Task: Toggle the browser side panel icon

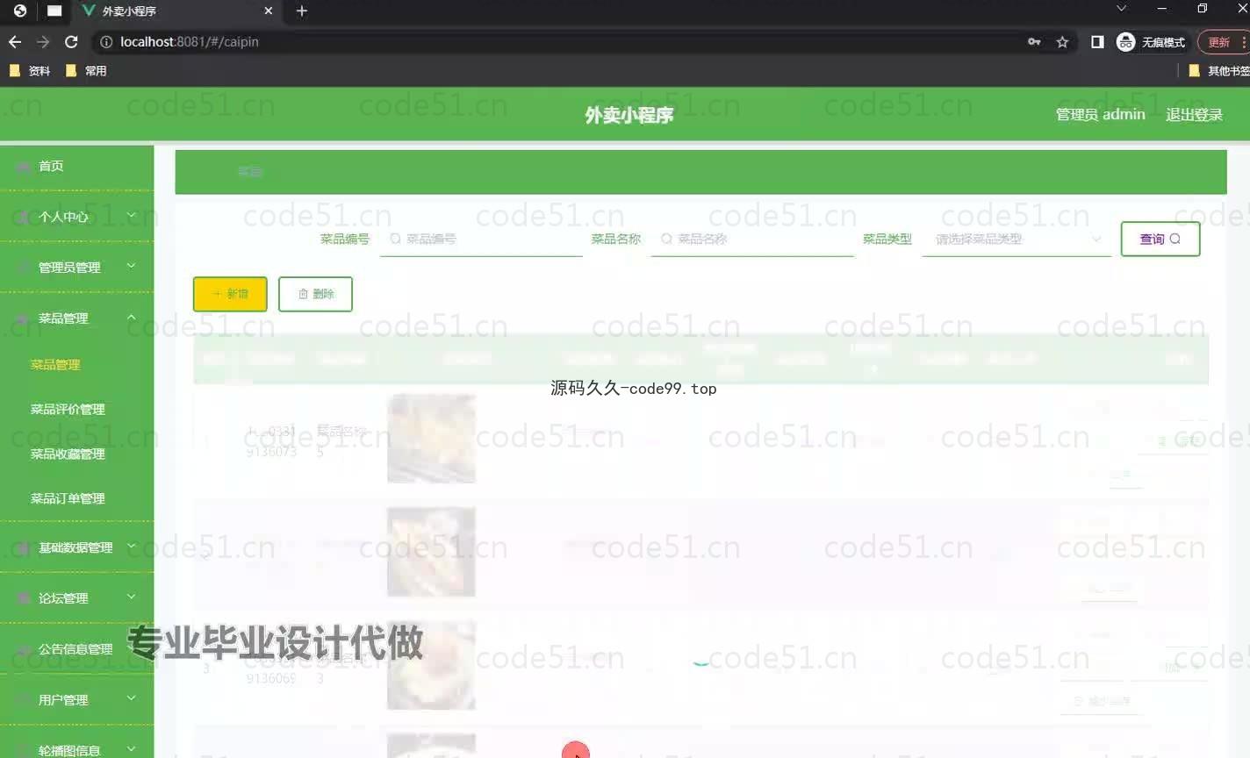Action: [x=1097, y=41]
